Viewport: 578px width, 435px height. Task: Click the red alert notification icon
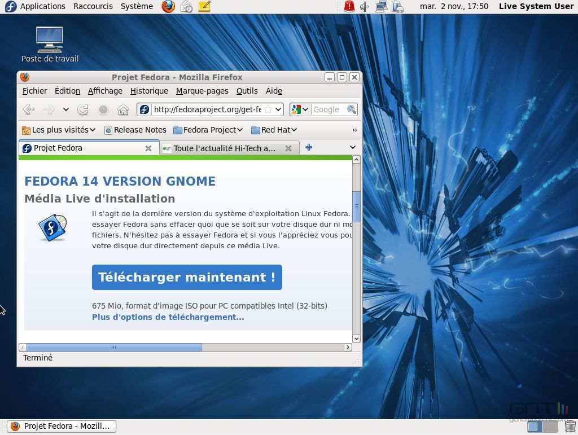point(349,6)
